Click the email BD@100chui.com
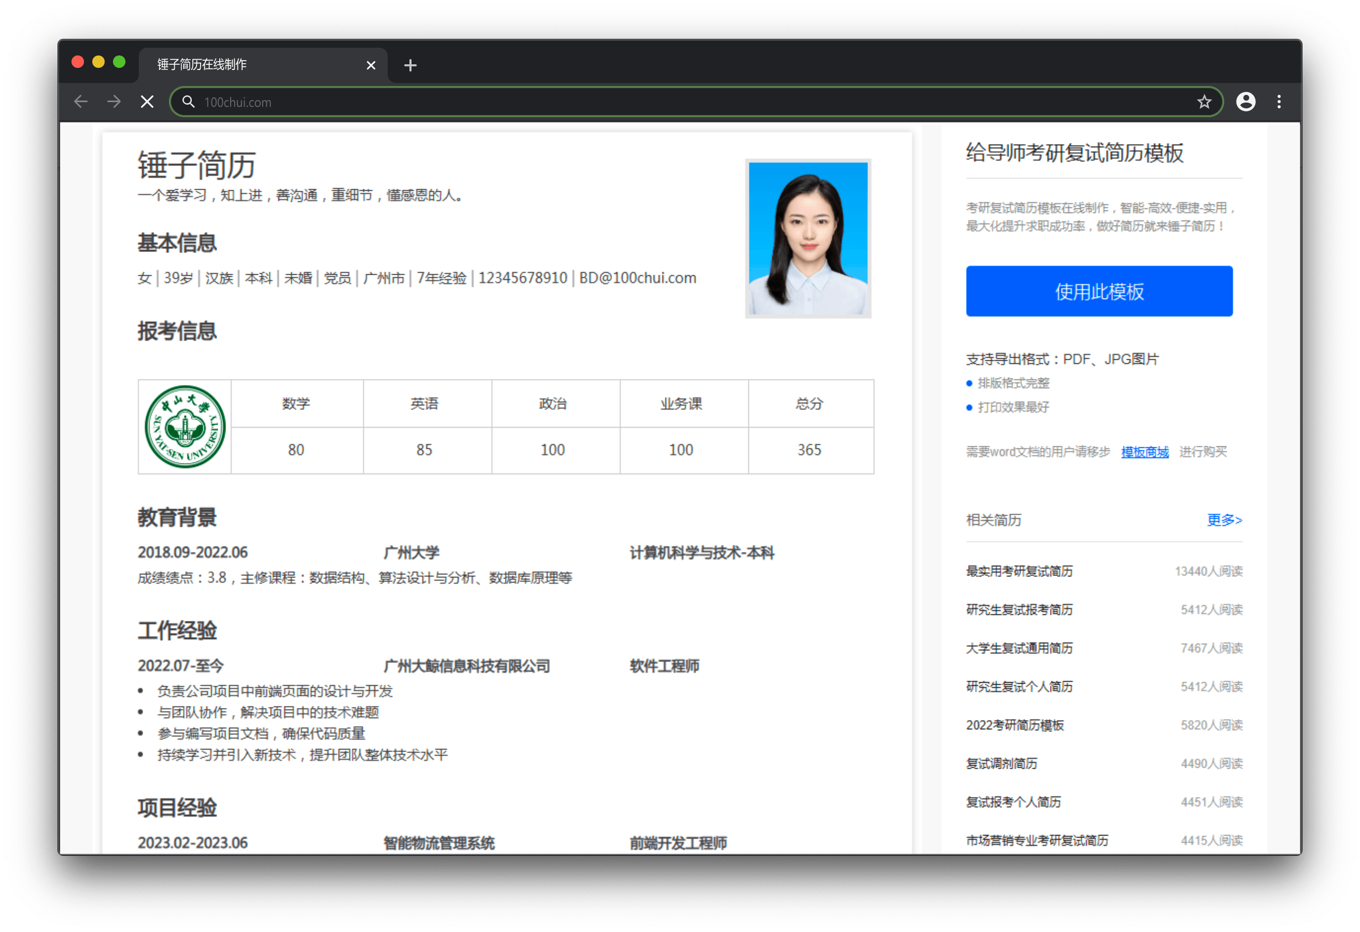 point(637,277)
